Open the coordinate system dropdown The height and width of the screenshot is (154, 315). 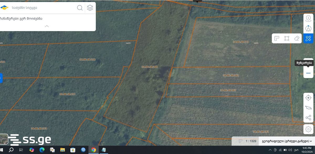pos(287,141)
